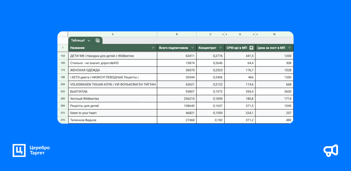The image size is (351, 171).
Task: Click cell showing price 3600
Action: pyautogui.click(x=275, y=92)
